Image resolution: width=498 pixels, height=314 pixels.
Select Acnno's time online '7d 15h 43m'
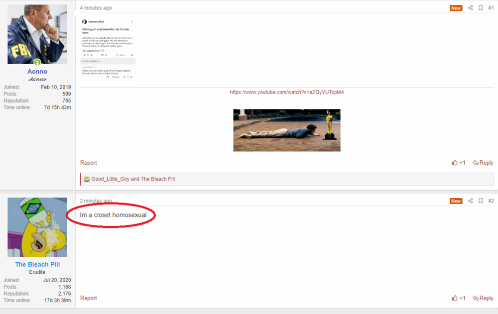click(57, 107)
